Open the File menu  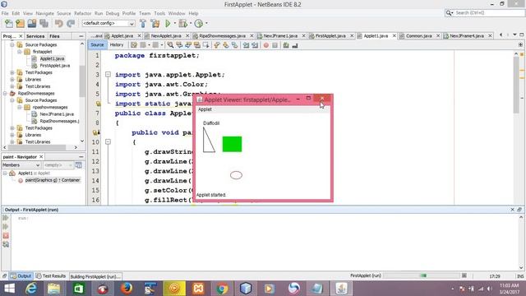tap(5, 13)
